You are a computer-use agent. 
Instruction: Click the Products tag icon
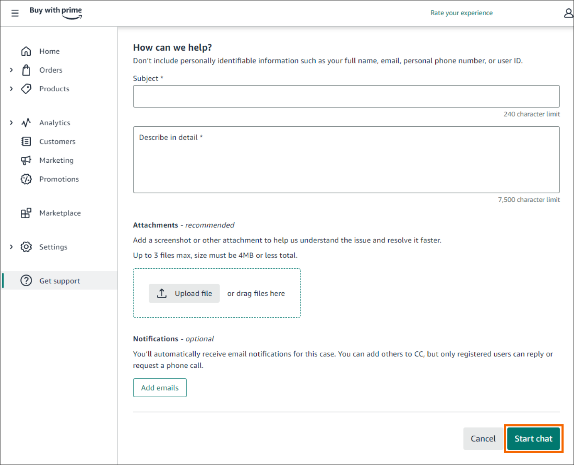[x=26, y=89]
